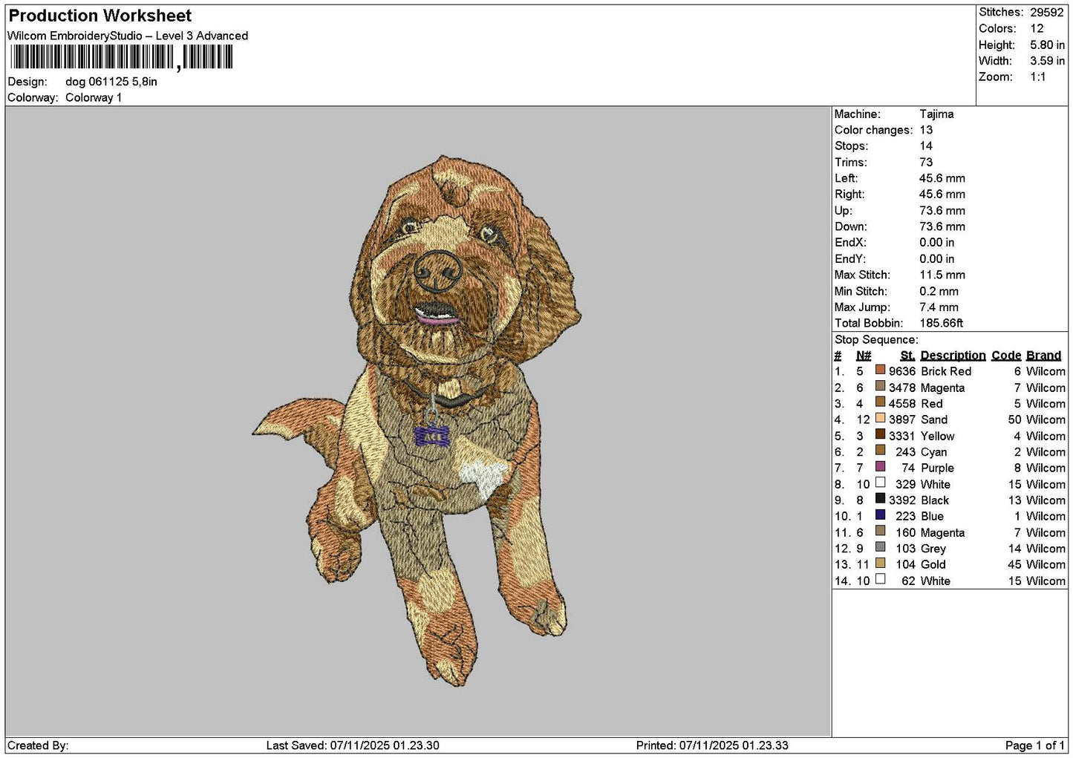Click the Stitches value '29592'
The height and width of the screenshot is (758, 1073).
[1046, 13]
